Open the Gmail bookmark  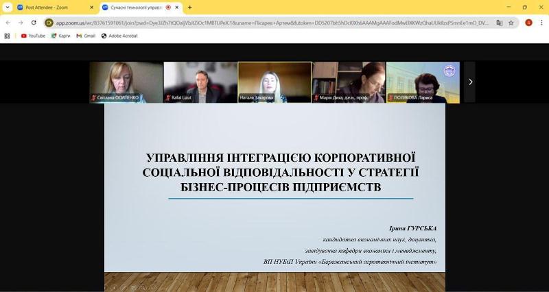(x=85, y=36)
